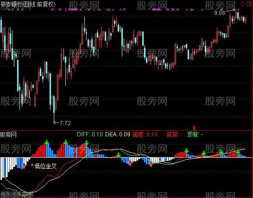Click white 股旁网 indicator name left of DIFF
The width and height of the screenshot is (253, 198).
coord(8,134)
